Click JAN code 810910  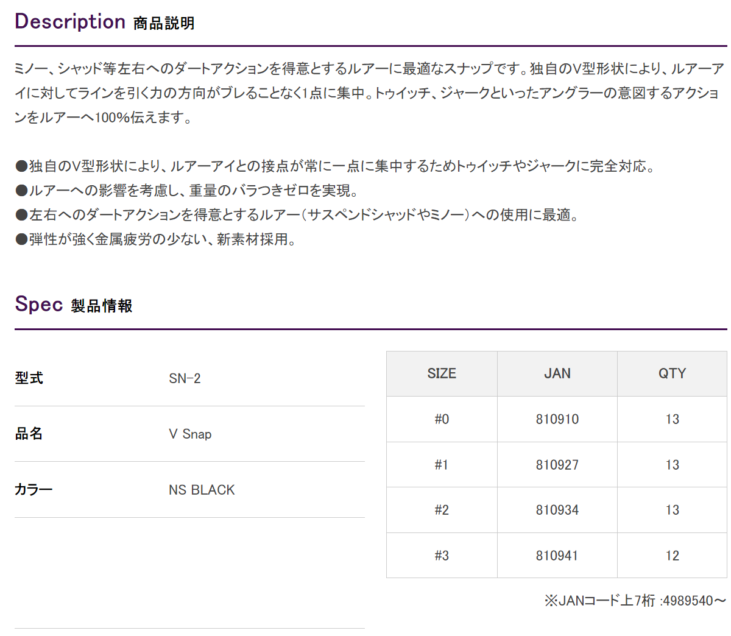tap(557, 419)
